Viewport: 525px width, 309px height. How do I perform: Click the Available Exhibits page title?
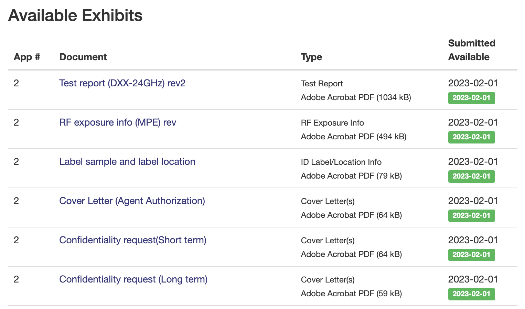click(75, 15)
